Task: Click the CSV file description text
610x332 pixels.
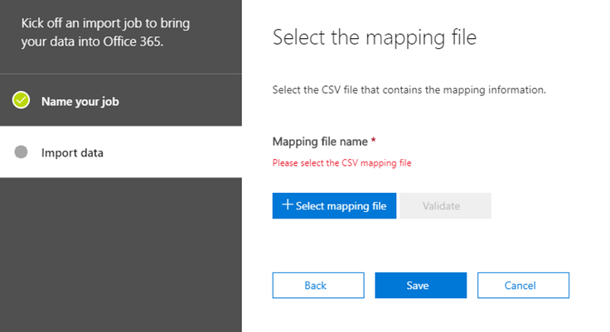Action: click(409, 90)
